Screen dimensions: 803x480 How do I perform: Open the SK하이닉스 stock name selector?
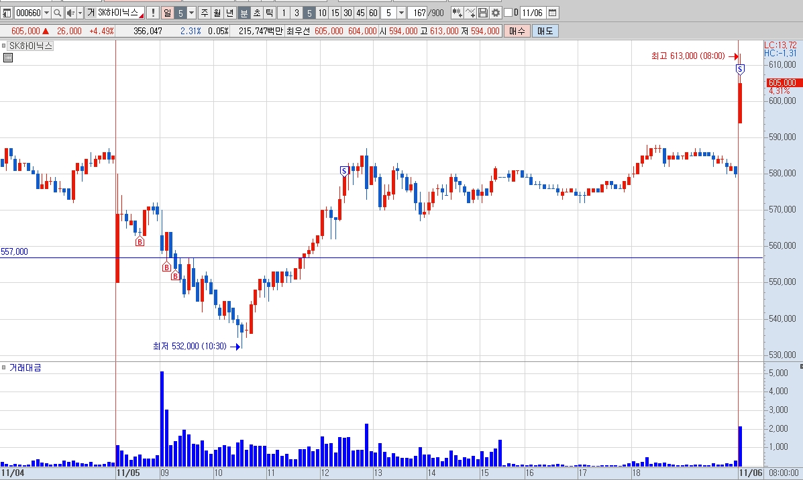[120, 13]
